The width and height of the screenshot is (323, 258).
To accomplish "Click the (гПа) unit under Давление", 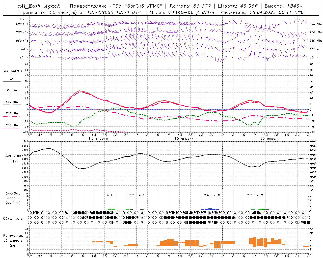I will coord(13,162).
